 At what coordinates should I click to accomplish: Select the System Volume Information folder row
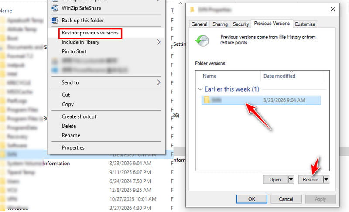point(86,164)
